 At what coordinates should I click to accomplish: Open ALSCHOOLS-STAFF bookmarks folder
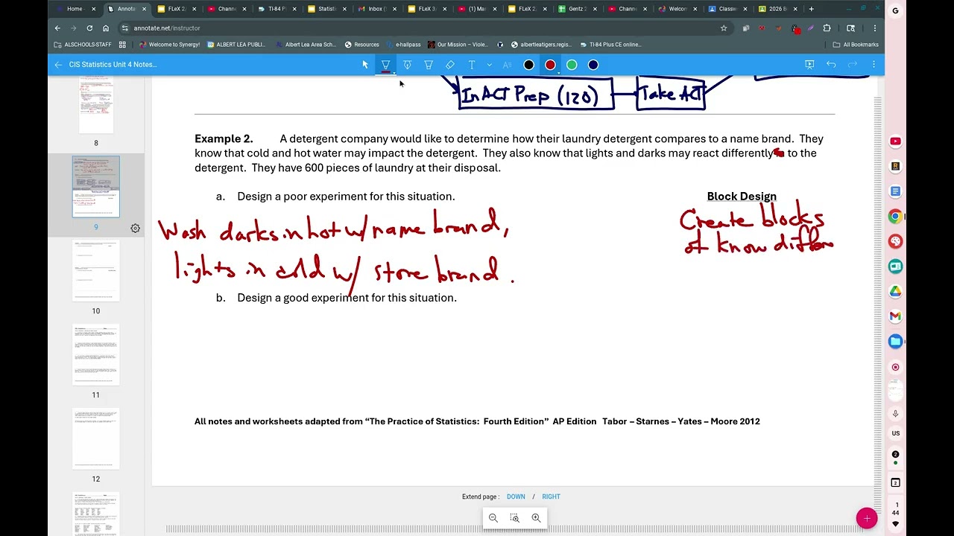(82, 45)
